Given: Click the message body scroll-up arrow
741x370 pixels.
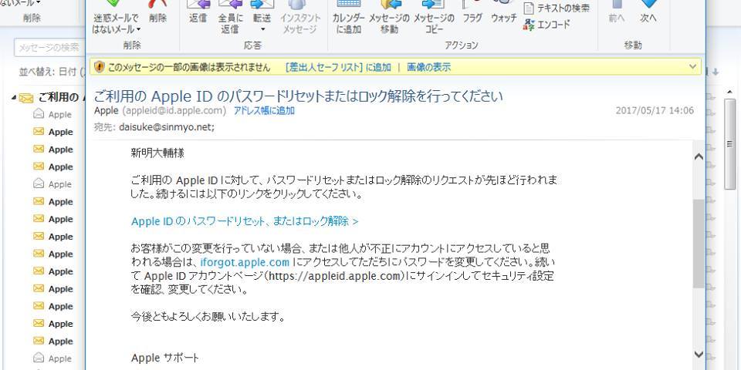Looking at the screenshot, I should (x=699, y=156).
